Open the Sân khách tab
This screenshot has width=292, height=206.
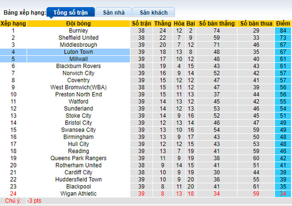(153, 12)
